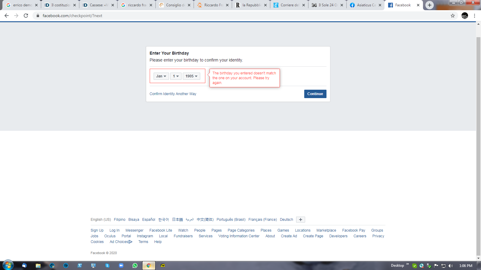Open Zoom from the taskbar
Image resolution: width=481 pixels, height=270 pixels.
tap(121, 265)
